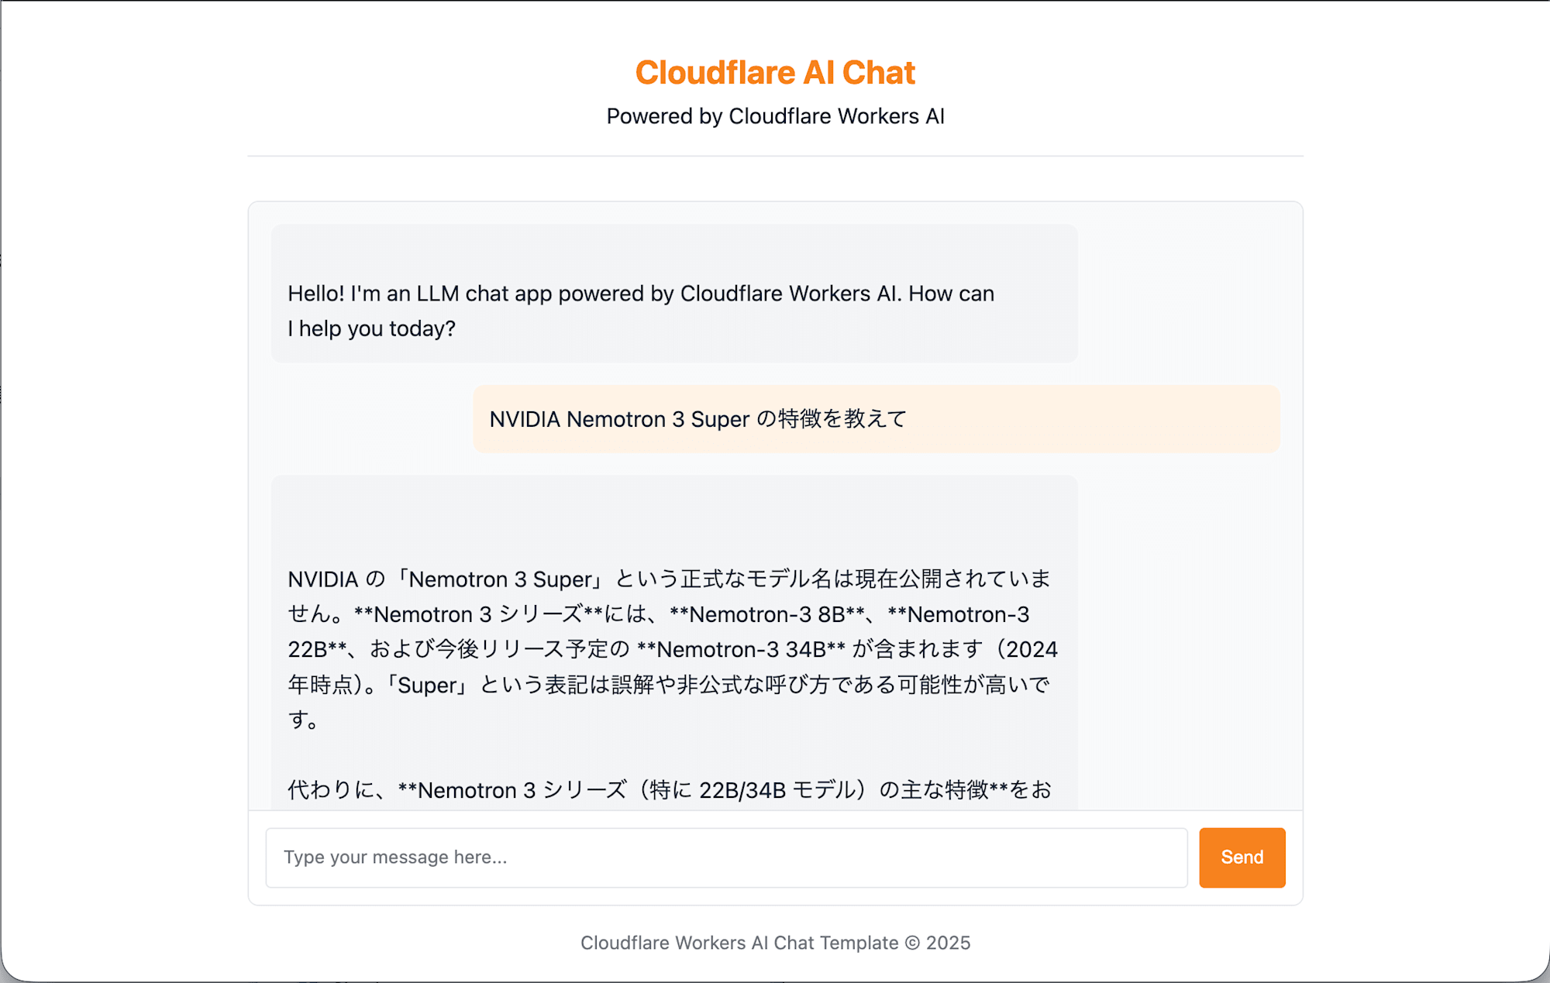Screen dimensions: 1550x983
Task: Click the '**Nemotron-3 34B**' text in the reply
Action: [x=741, y=649]
